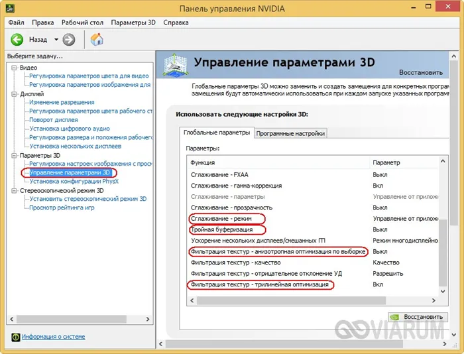464x354 pixels.
Task: Open the Файл menu
Action: pyautogui.click(x=17, y=23)
